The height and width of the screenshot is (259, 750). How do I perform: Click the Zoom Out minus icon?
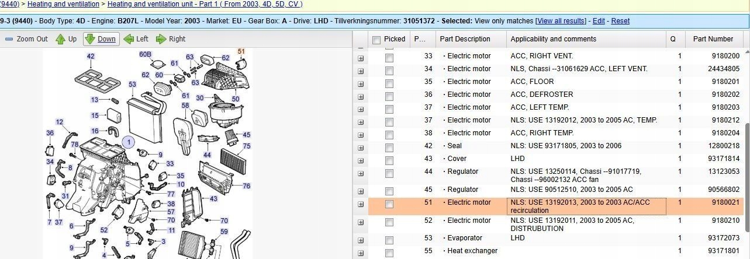9,39
